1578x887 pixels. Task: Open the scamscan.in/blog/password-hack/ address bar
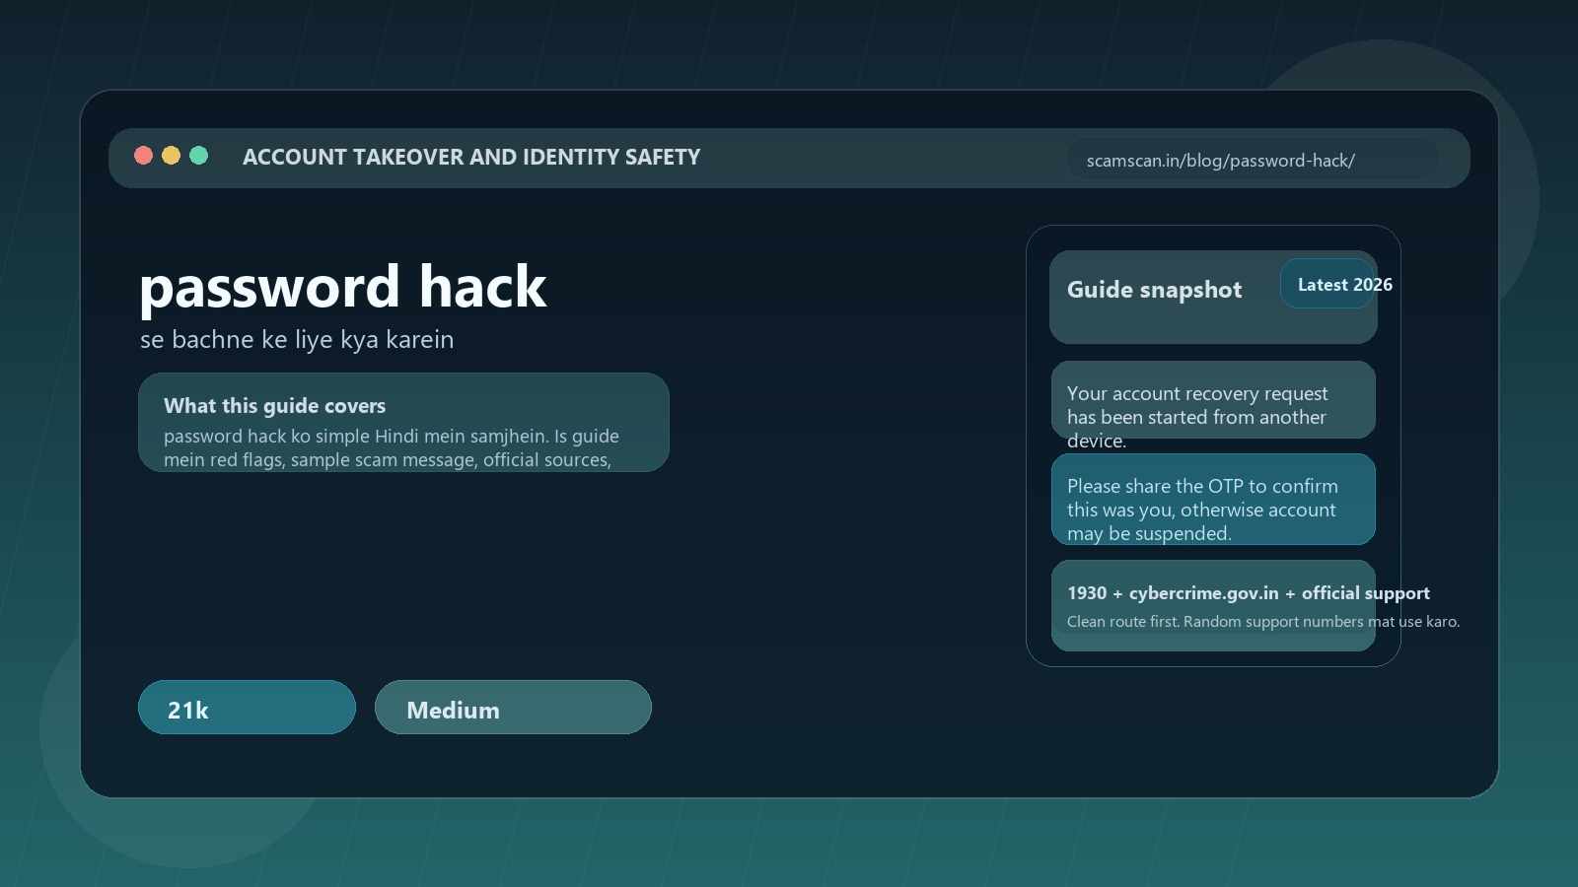pos(1253,159)
